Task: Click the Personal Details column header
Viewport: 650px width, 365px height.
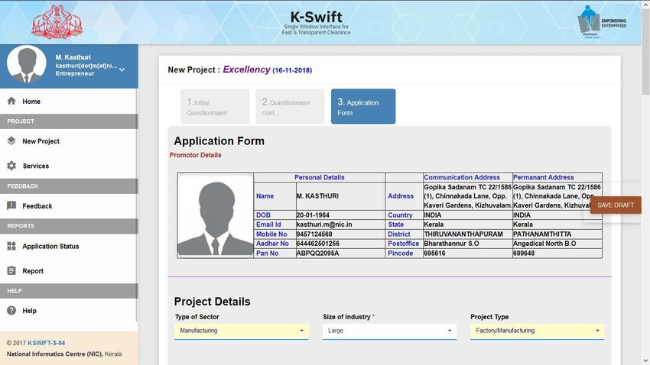Action: (x=319, y=177)
